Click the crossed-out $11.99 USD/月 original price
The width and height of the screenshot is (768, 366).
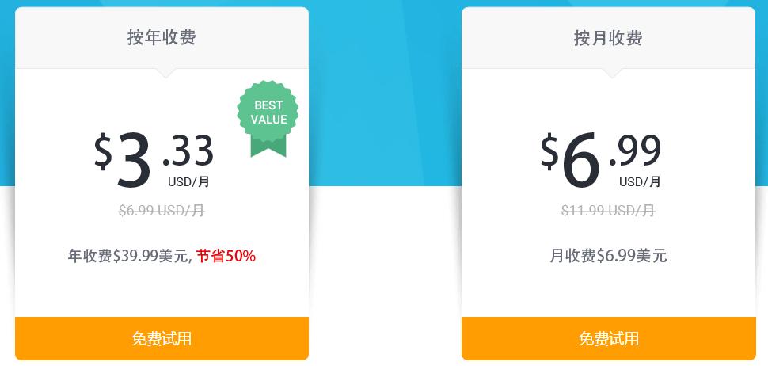(x=608, y=211)
